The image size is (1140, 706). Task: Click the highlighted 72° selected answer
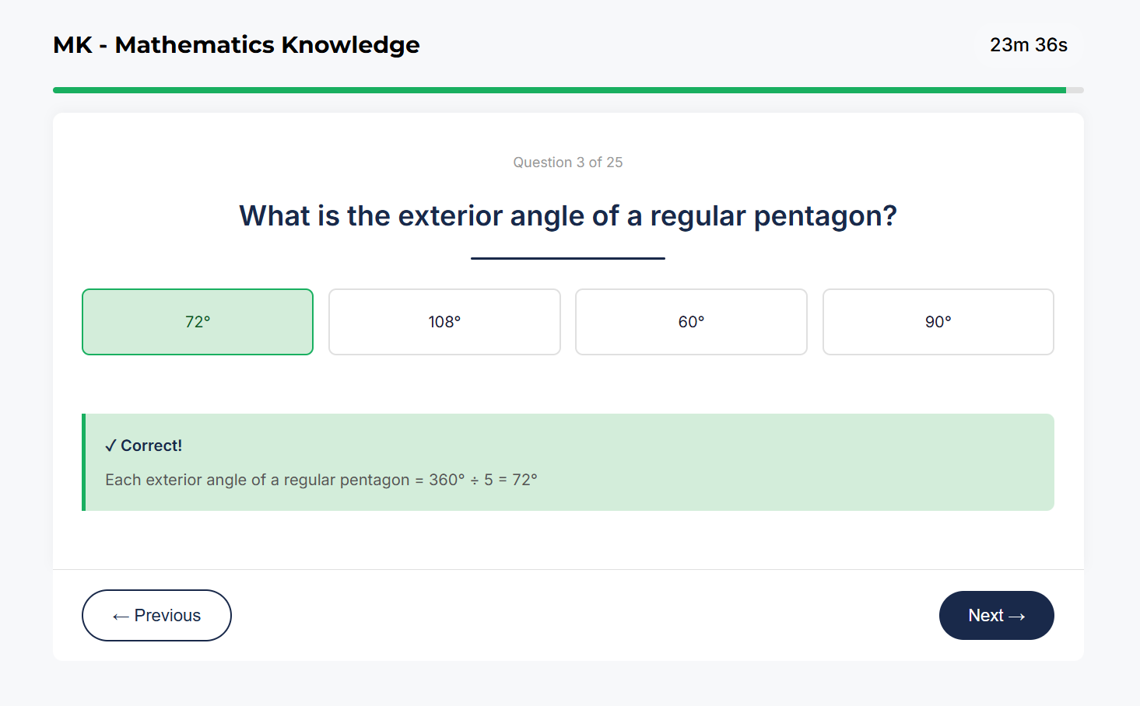[197, 321]
